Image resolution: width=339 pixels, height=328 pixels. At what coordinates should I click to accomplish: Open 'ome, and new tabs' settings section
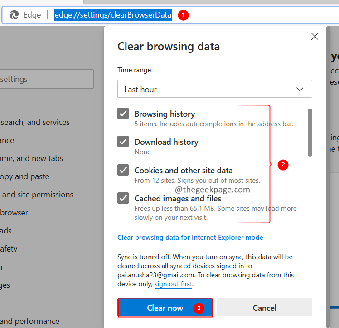coord(32,158)
